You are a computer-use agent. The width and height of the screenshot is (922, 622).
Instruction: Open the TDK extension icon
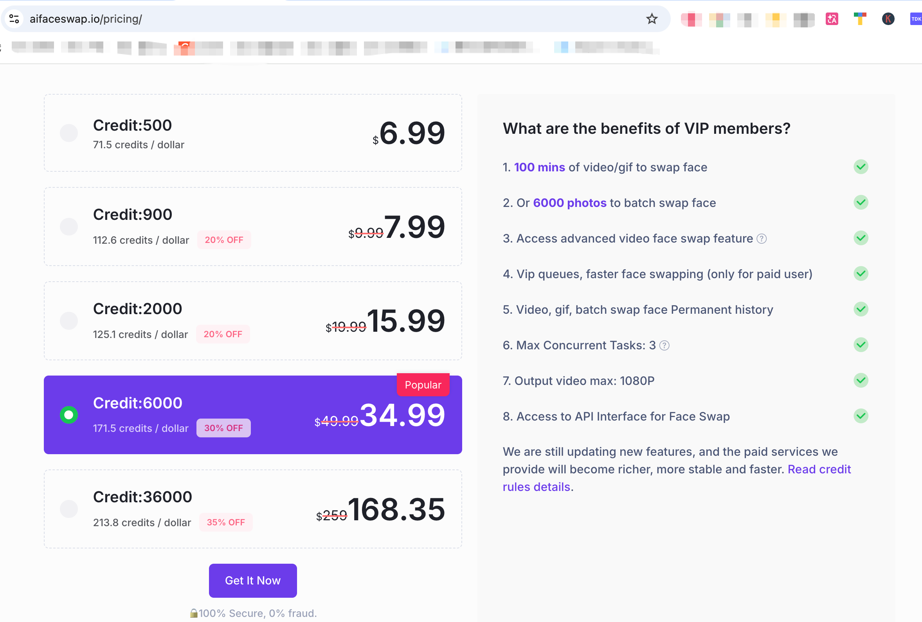(916, 19)
